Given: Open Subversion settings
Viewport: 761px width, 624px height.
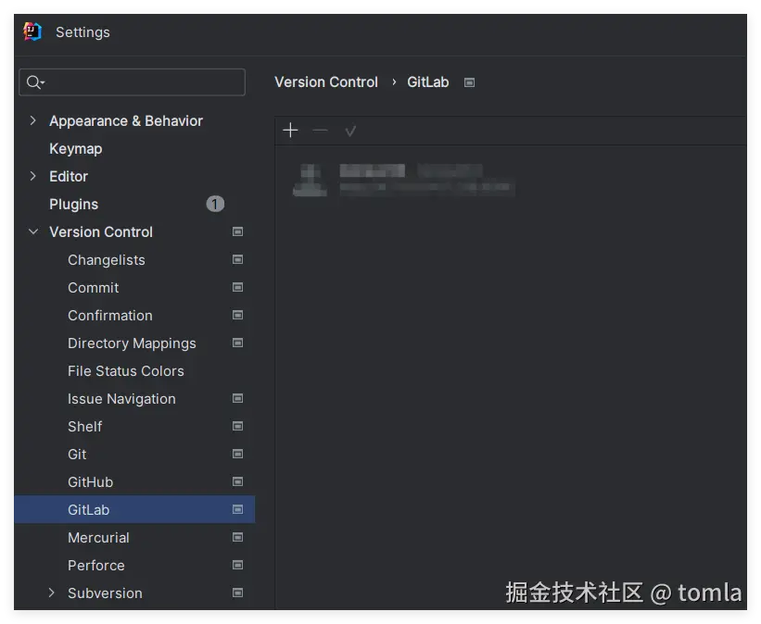Looking at the screenshot, I should click(x=106, y=593).
